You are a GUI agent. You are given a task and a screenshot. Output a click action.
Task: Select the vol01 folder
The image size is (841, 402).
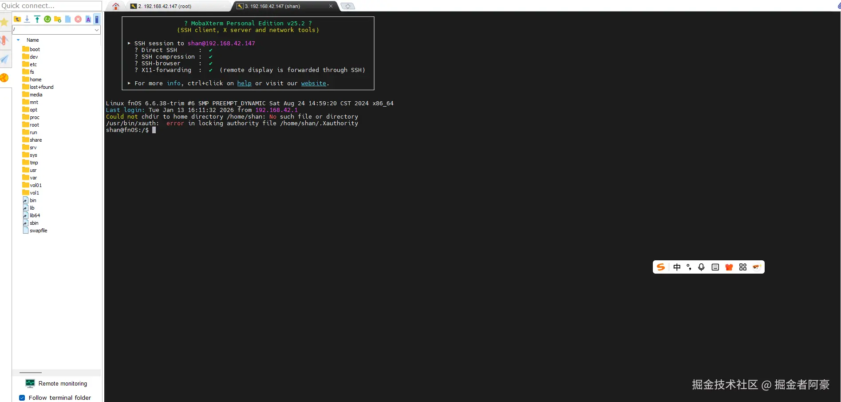click(32, 185)
